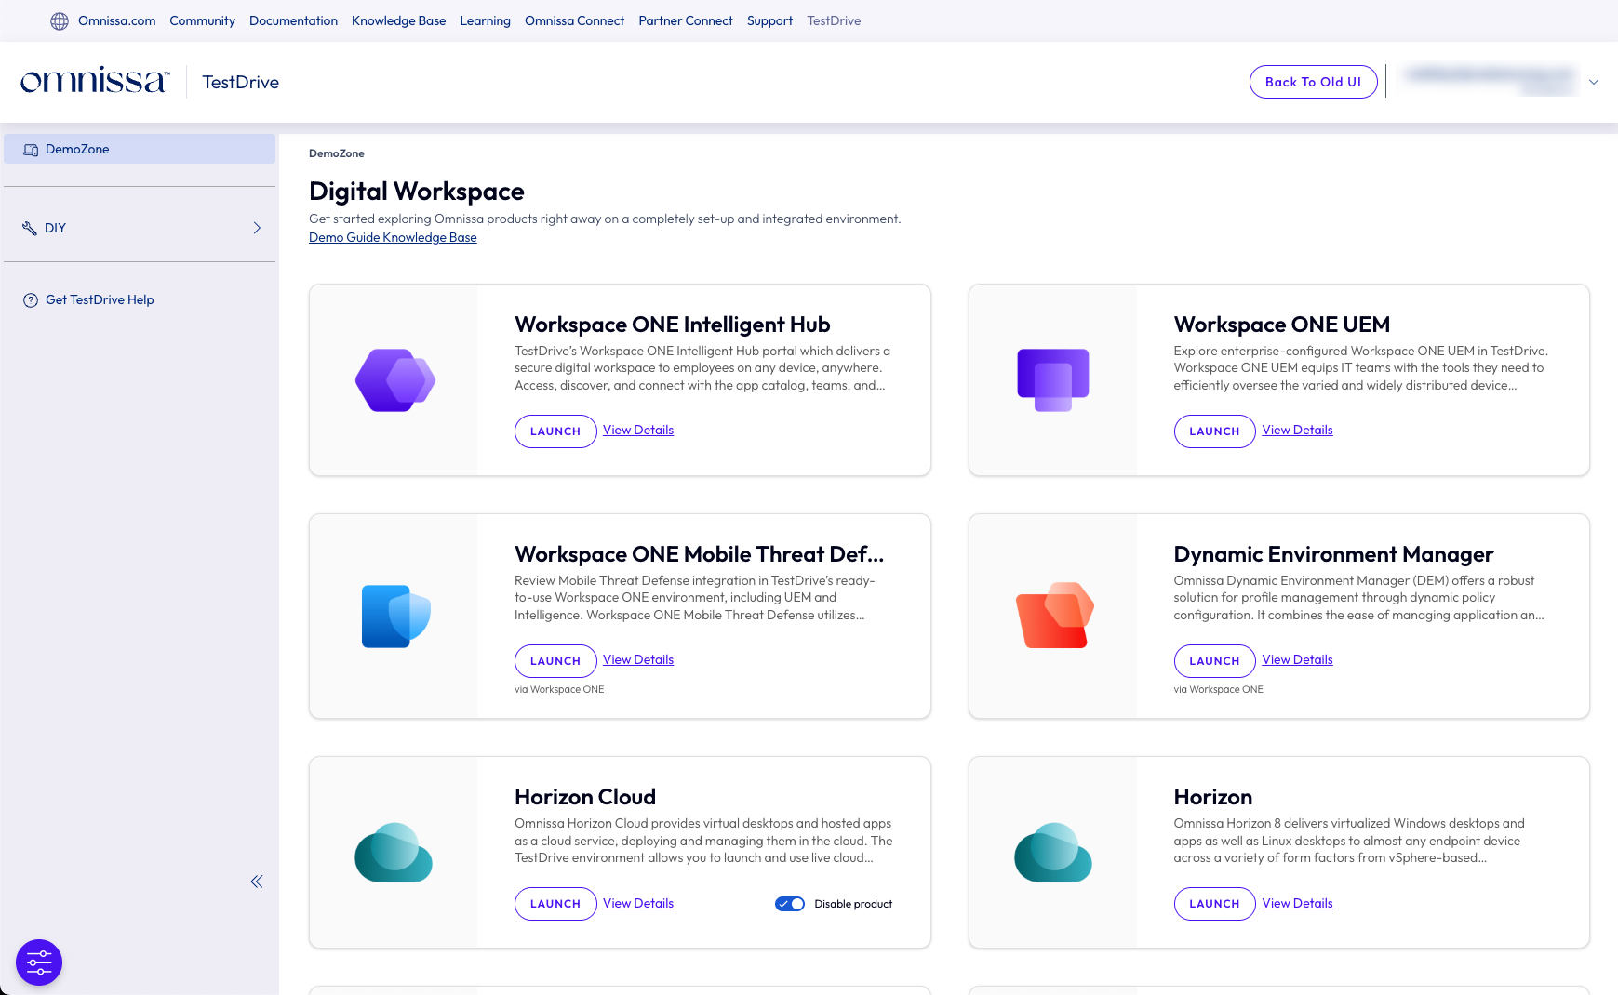Image resolution: width=1618 pixels, height=995 pixels.
Task: Open Knowledge Base in top navigation
Action: [x=398, y=21]
